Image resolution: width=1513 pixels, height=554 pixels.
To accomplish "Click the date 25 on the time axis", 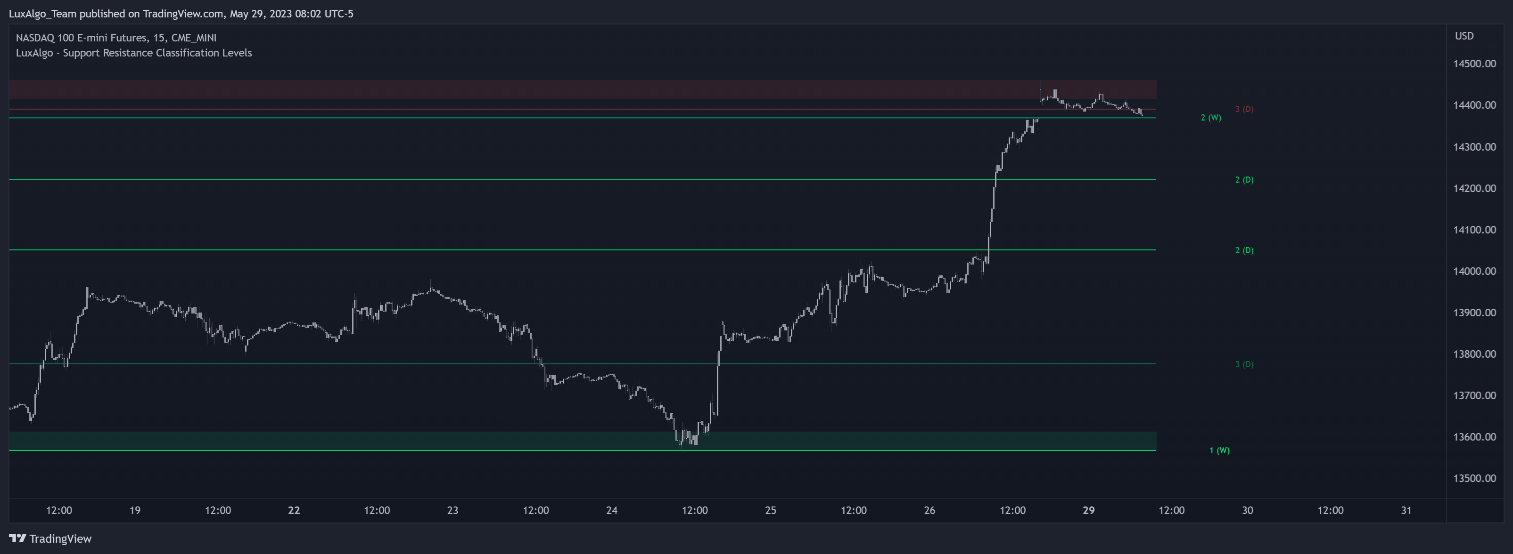I will (771, 510).
